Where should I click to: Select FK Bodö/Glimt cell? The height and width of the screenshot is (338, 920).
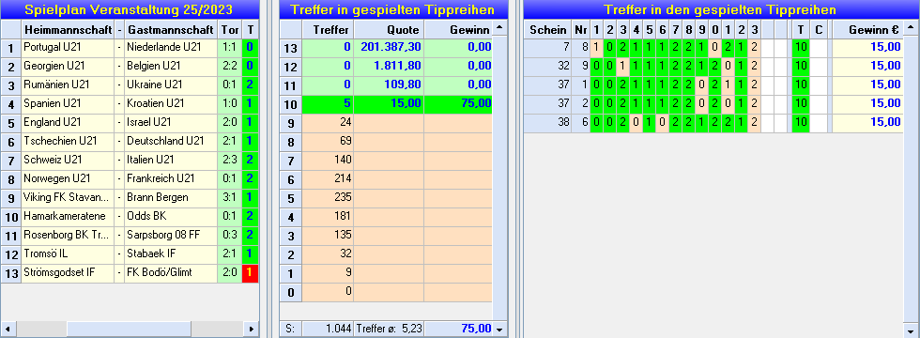[x=171, y=273]
